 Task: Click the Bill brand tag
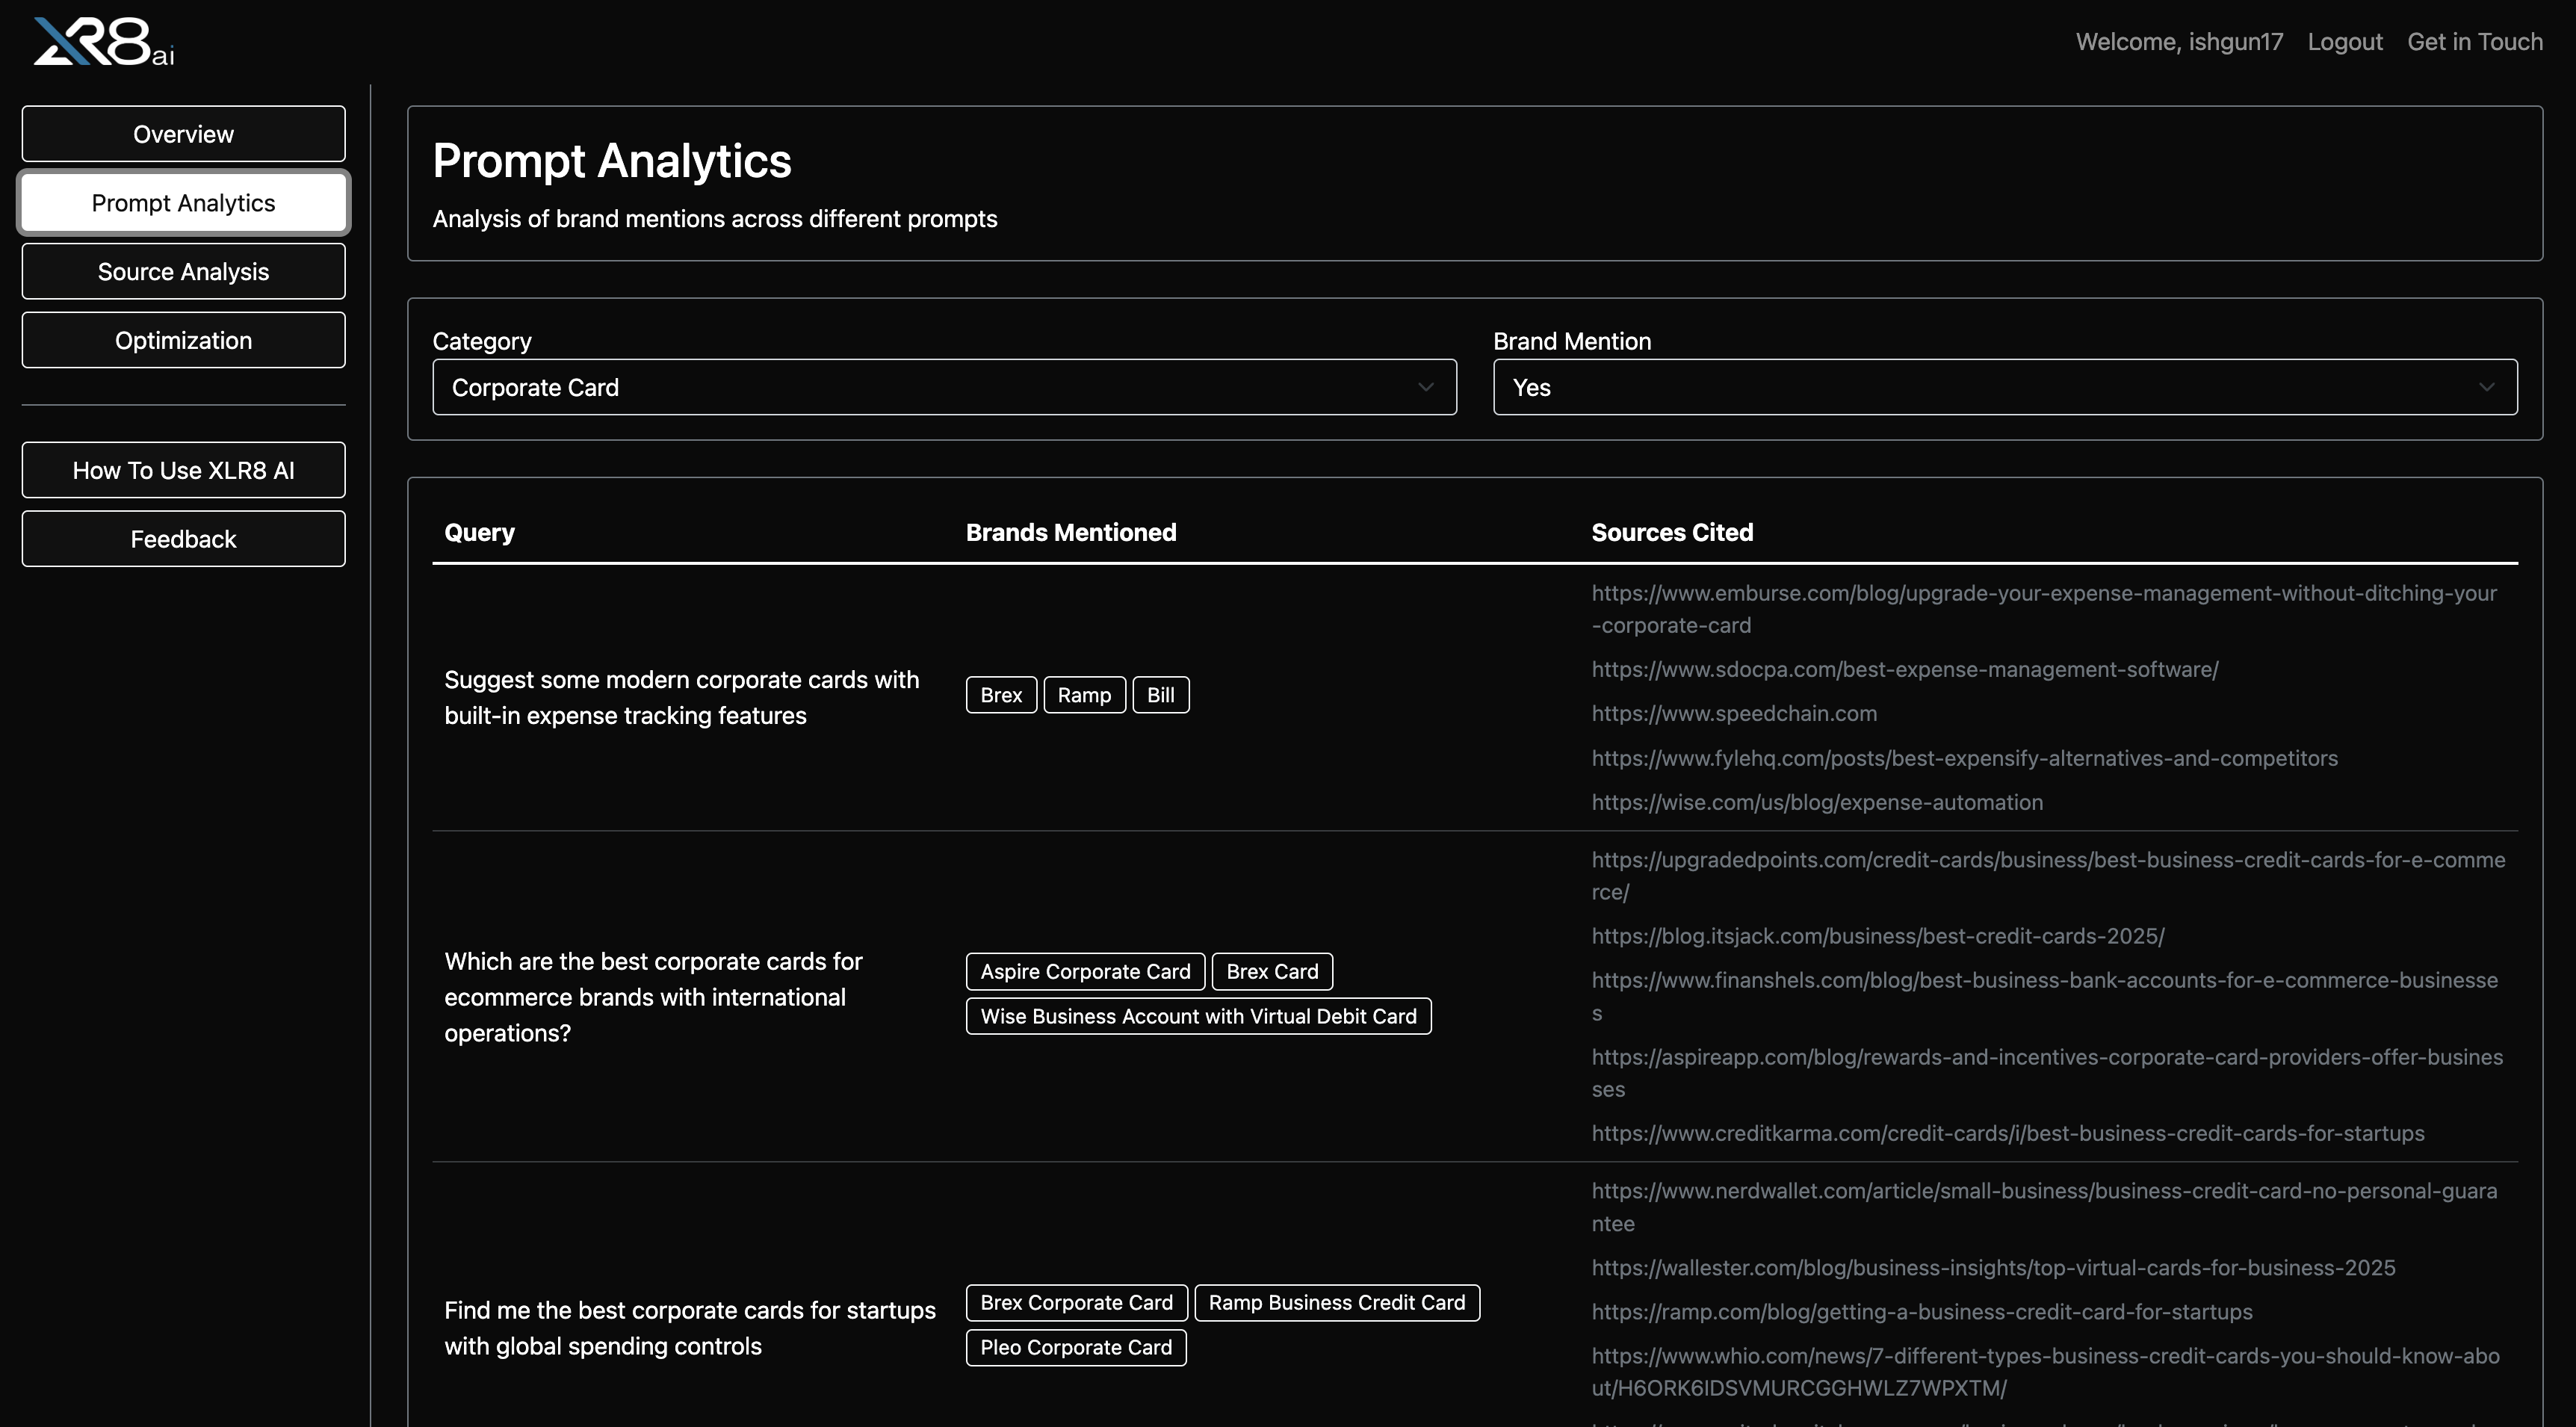[1160, 695]
